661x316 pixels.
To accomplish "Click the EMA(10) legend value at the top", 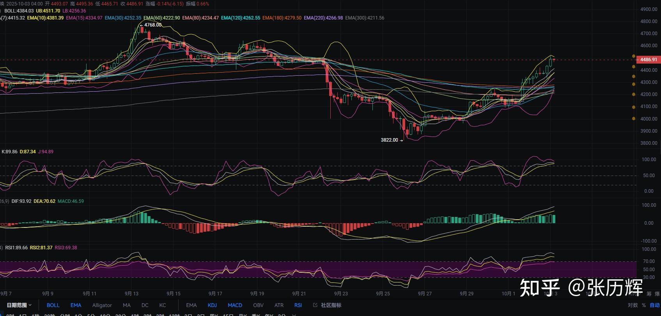I will click(45, 18).
